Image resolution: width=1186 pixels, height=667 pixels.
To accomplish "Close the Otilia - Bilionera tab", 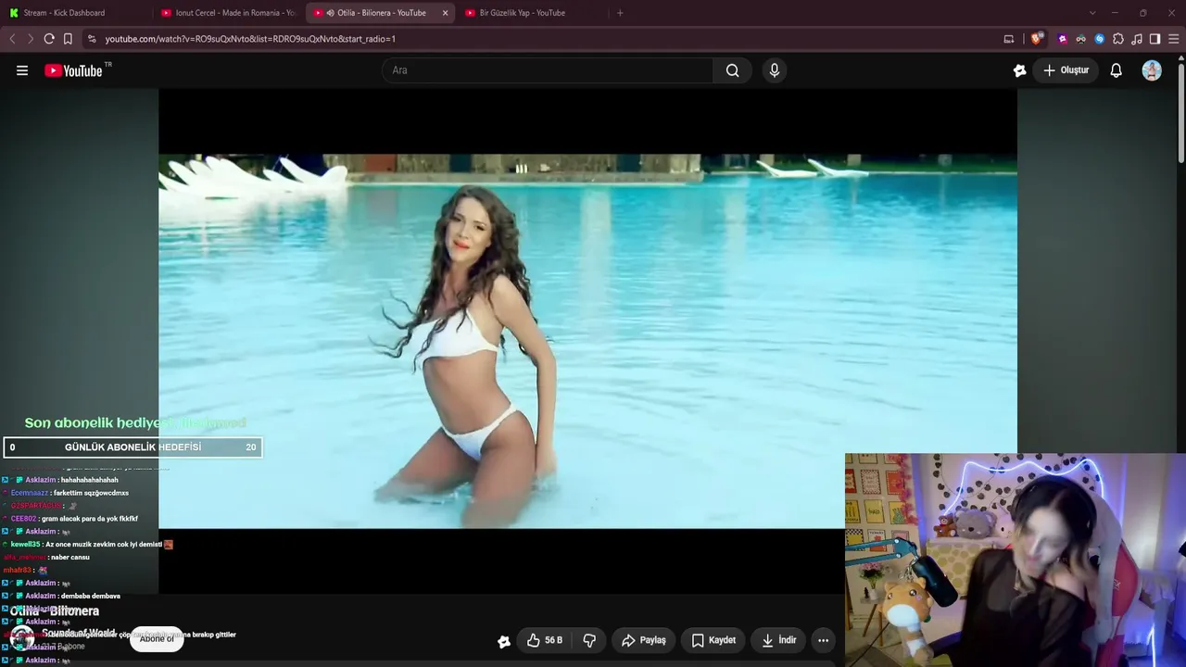I will click(x=445, y=13).
